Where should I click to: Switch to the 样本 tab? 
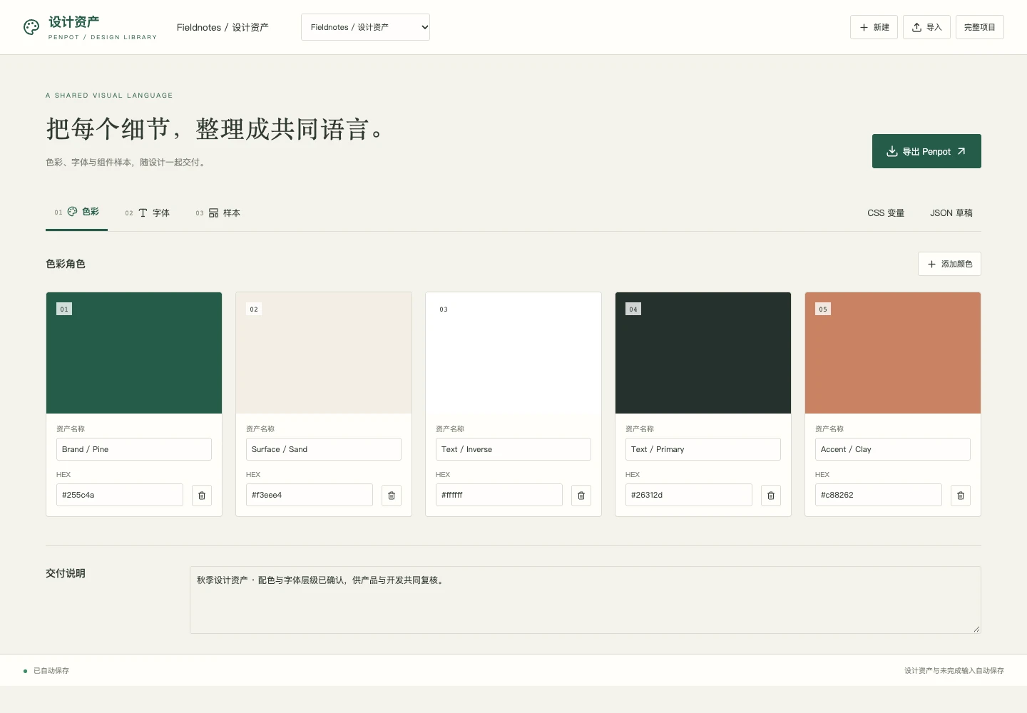pos(218,212)
